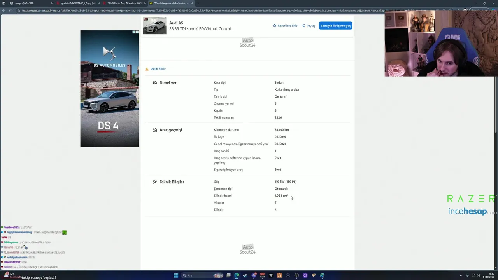The height and width of the screenshot is (280, 498).
Task: Click the Teknik Bilgiler wrench icon
Action: pyautogui.click(x=154, y=182)
